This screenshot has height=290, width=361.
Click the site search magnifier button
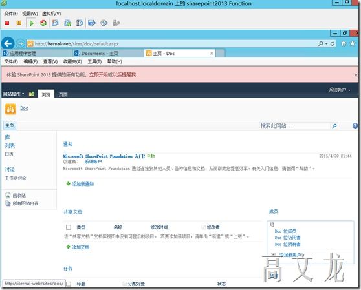[x=334, y=126]
